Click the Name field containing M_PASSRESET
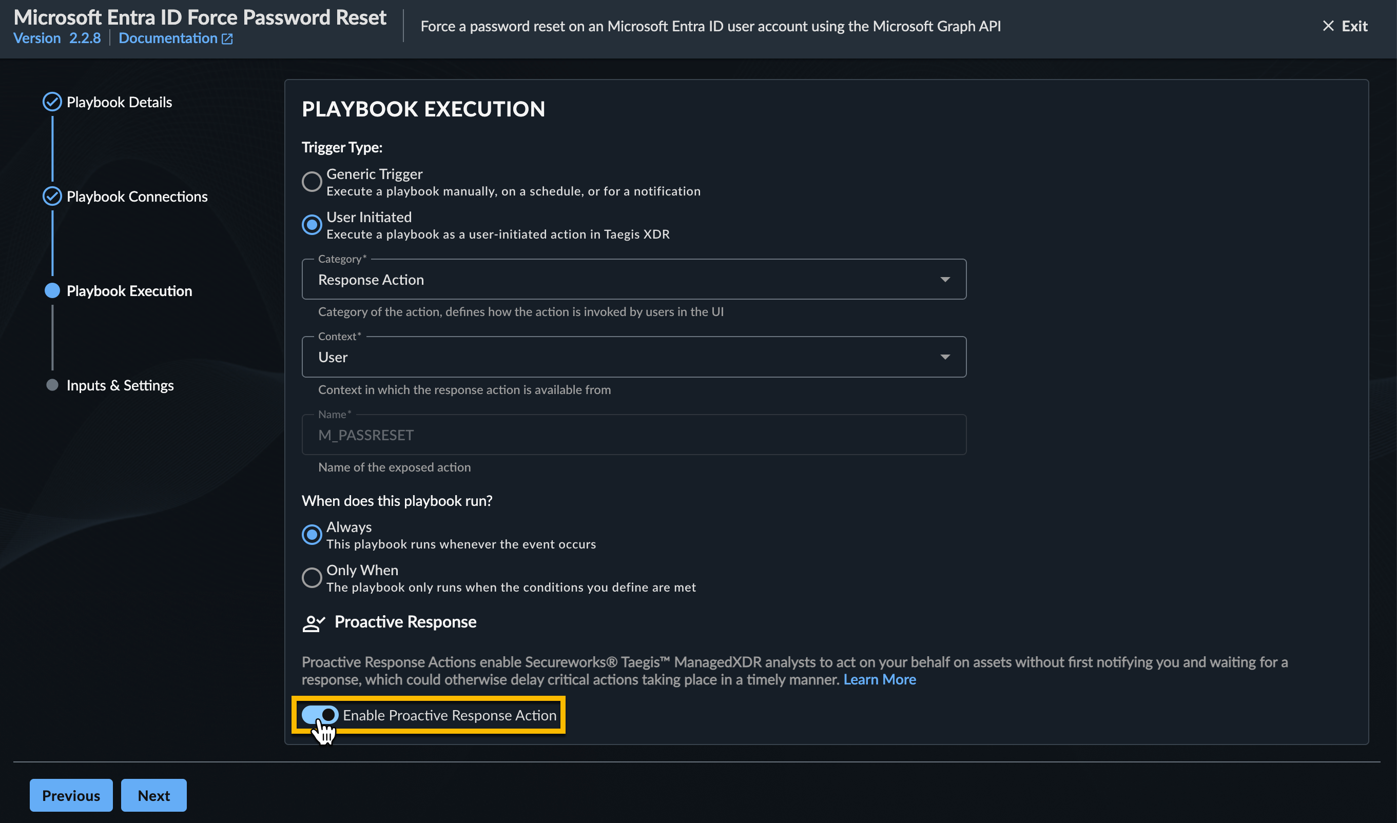This screenshot has width=1397, height=823. [x=633, y=435]
